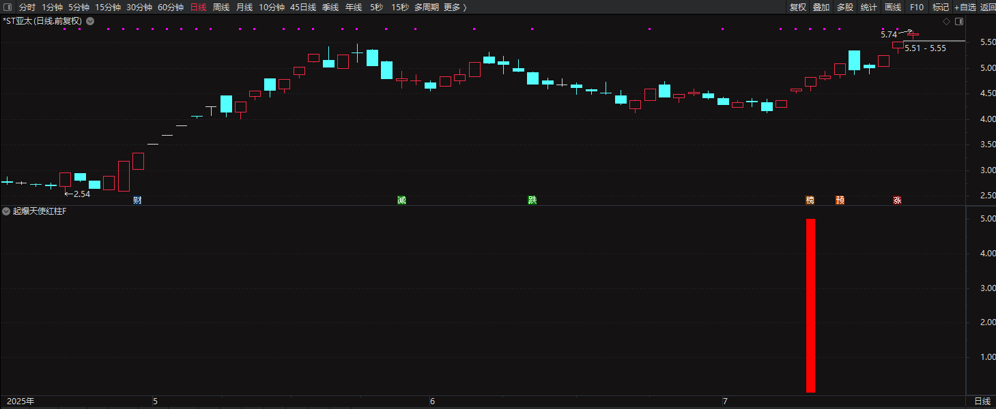Click the 减 shareholding reduction marker
This screenshot has height=409, width=996.
click(401, 200)
